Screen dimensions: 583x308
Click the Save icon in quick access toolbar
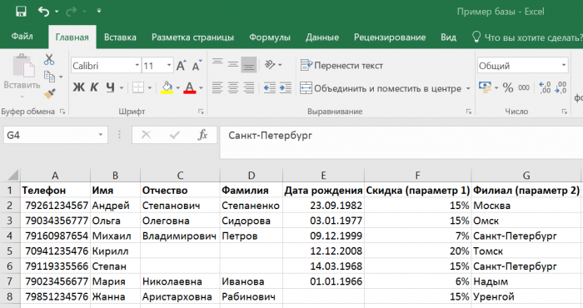[21, 12]
